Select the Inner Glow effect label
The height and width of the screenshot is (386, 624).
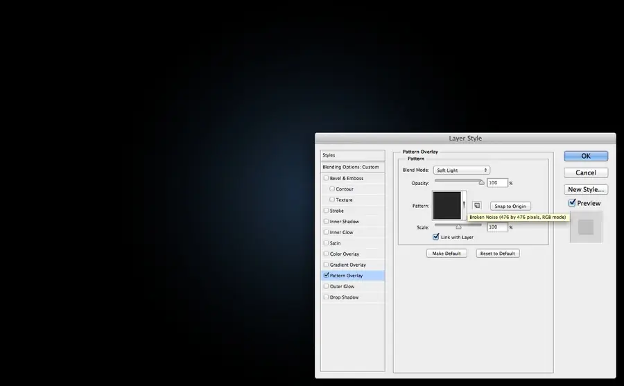[341, 232]
